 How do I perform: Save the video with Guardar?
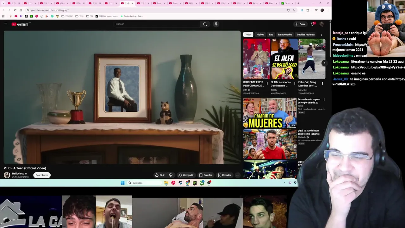click(206, 175)
